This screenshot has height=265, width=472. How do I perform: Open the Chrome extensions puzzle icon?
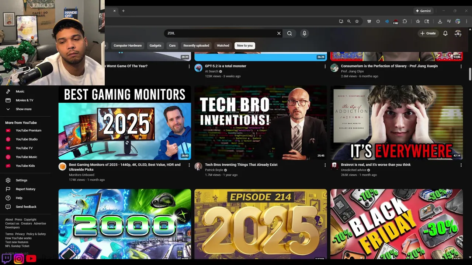[405, 21]
